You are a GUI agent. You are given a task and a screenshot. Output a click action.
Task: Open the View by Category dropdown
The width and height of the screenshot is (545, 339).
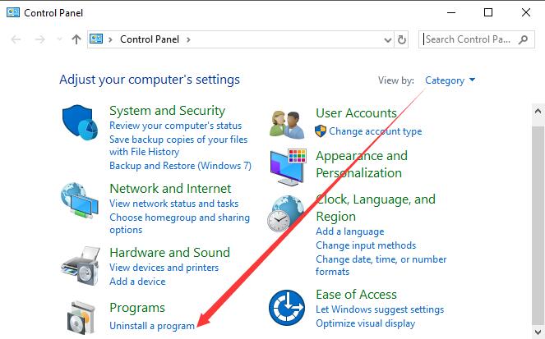click(450, 80)
